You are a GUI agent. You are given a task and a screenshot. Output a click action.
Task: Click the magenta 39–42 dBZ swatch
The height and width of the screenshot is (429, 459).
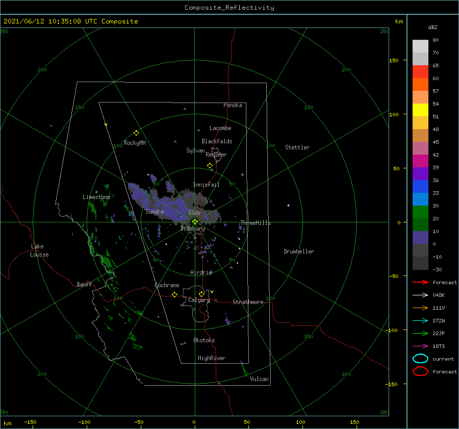tap(420, 161)
